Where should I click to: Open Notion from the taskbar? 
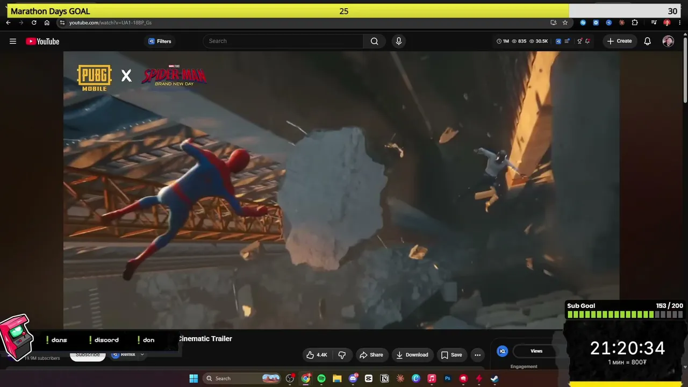384,378
